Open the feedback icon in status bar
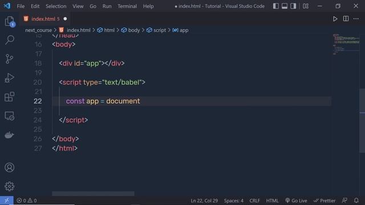 [x=344, y=200]
